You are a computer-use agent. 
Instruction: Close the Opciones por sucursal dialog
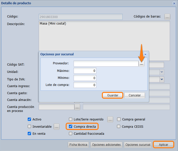pyautogui.click(x=145, y=54)
